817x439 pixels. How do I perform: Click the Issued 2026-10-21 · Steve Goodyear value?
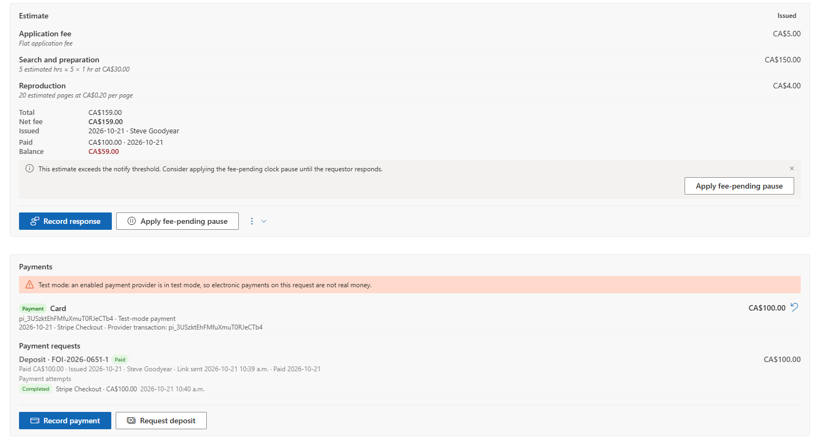[x=134, y=131]
